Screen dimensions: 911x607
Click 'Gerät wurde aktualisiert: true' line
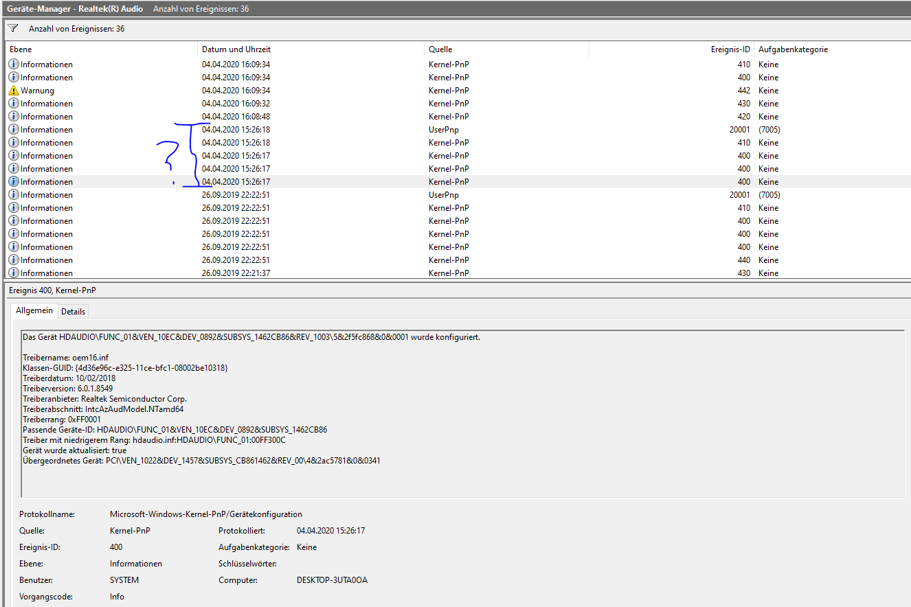[x=74, y=450]
